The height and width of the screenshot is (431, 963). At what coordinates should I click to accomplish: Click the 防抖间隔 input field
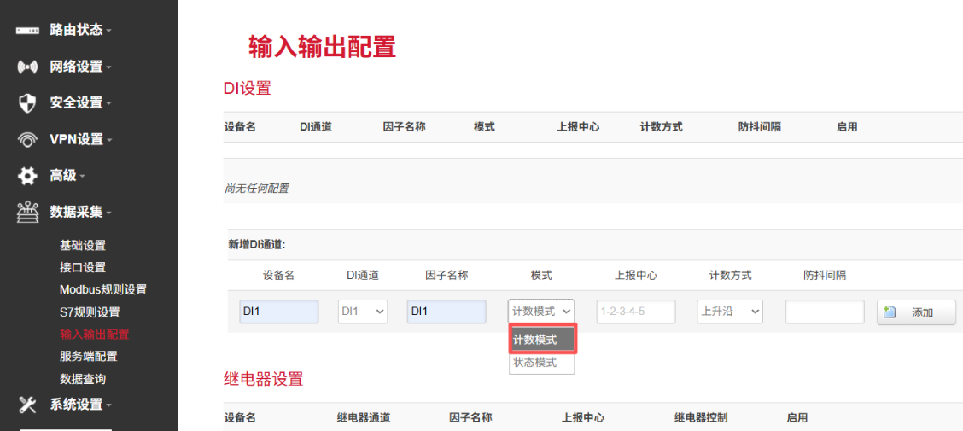(x=825, y=312)
